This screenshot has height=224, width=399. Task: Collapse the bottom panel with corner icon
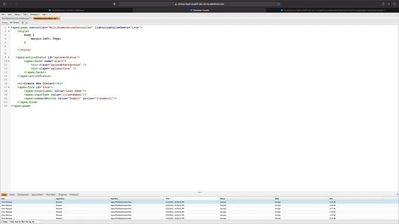tap(397, 195)
